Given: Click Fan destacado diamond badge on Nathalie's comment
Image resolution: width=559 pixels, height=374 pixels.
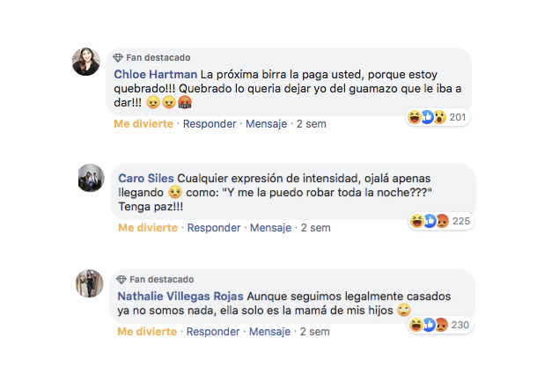Looking at the screenshot, I should (x=121, y=280).
